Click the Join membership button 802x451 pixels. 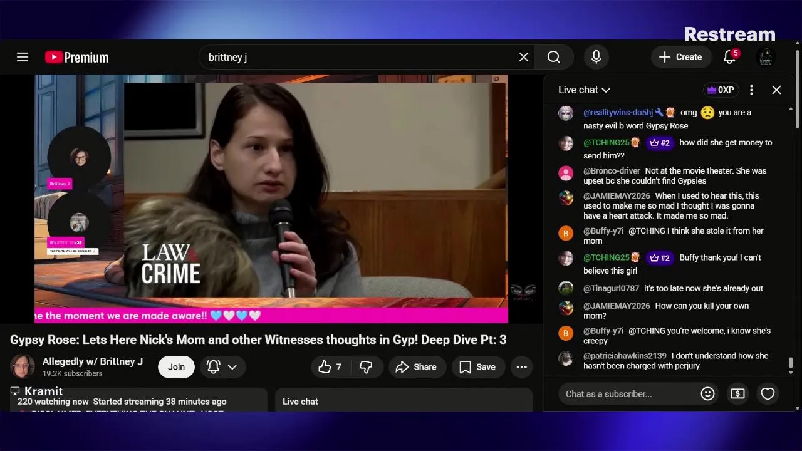(x=176, y=367)
